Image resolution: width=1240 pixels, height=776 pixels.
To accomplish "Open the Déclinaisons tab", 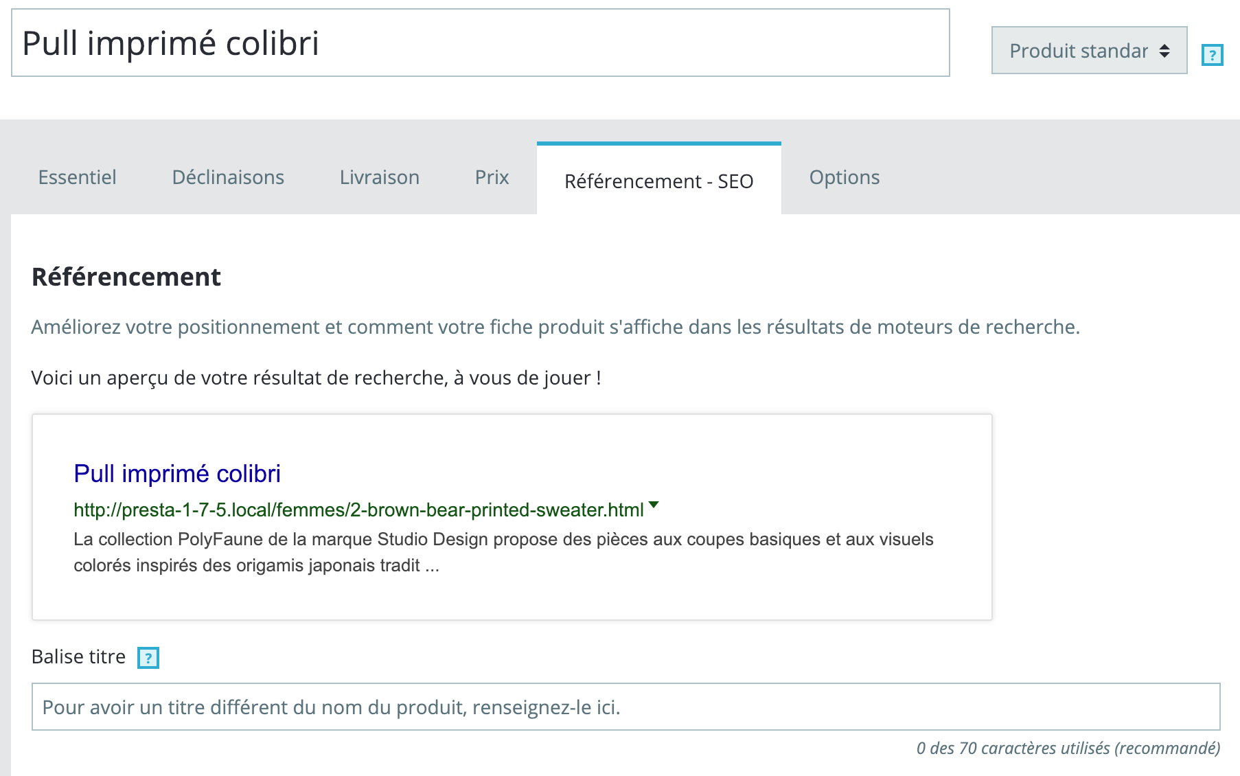I will [228, 177].
